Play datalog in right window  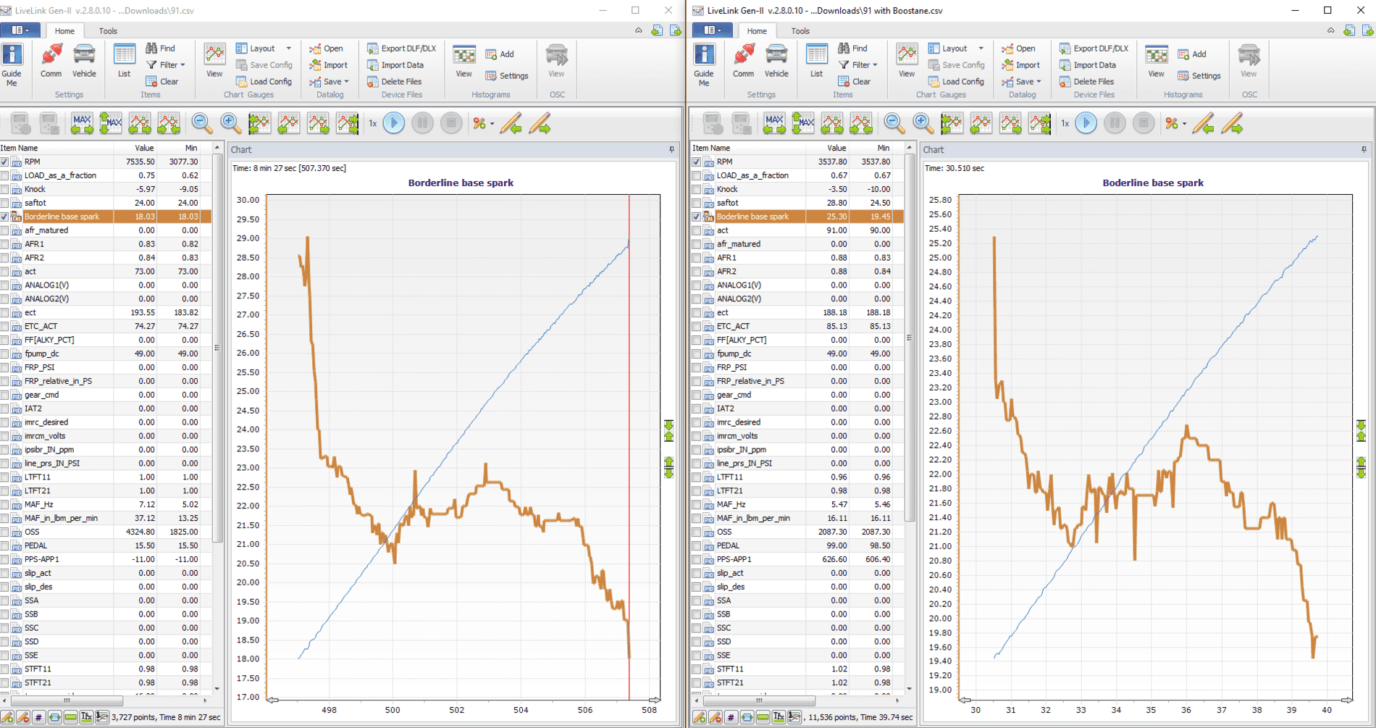click(x=1086, y=123)
